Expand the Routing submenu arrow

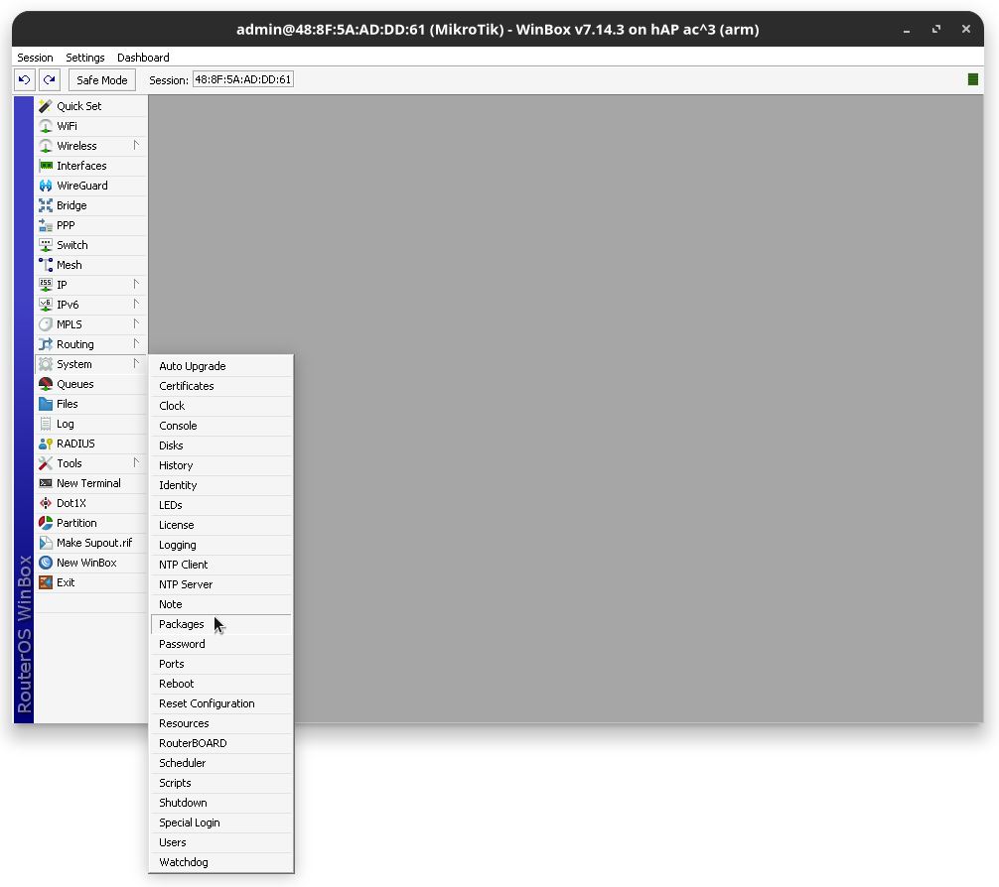coord(136,344)
